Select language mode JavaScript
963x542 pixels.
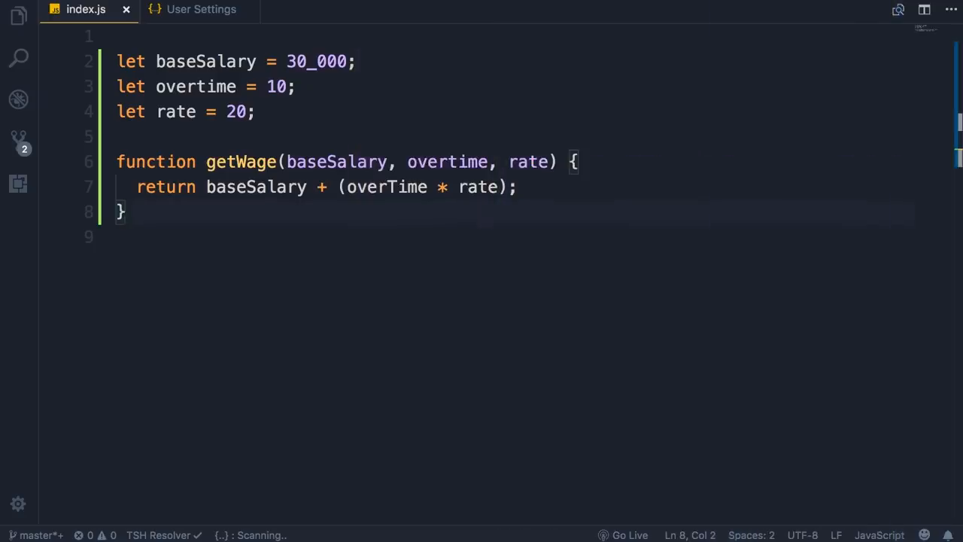879,535
